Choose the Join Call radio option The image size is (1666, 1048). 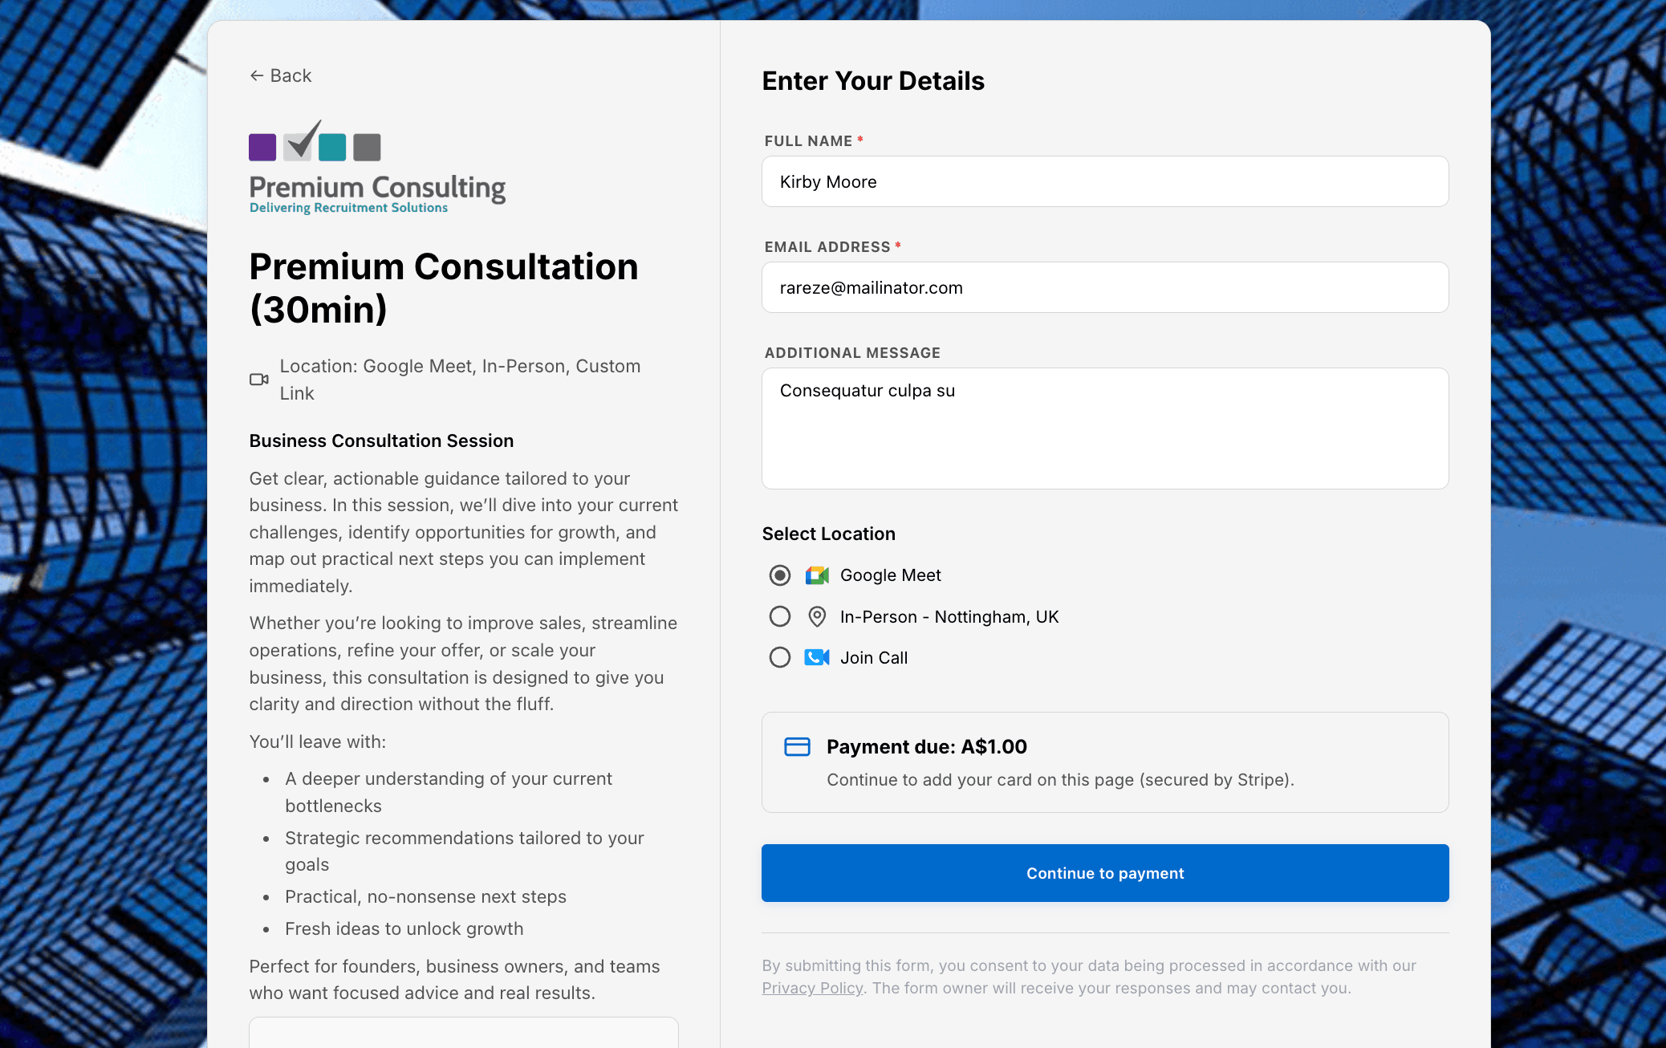pos(780,658)
